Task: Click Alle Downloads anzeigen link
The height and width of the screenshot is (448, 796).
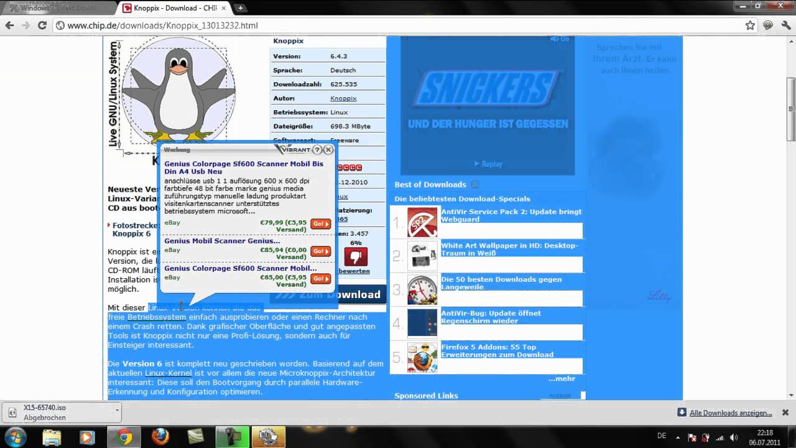Action: 730,413
